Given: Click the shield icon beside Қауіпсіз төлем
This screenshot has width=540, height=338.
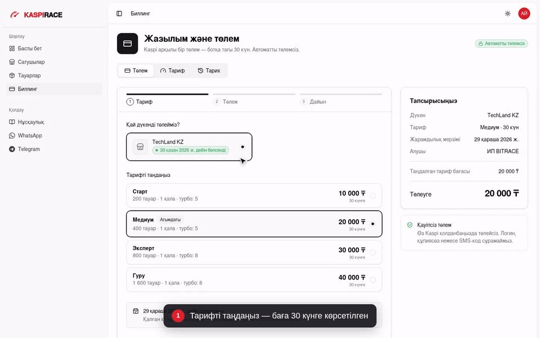Looking at the screenshot, I should pyautogui.click(x=410, y=225).
